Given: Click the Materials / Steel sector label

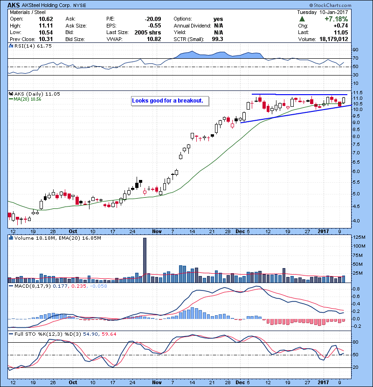Looking at the screenshot, I should (28, 12).
